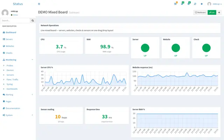Click the star favorites icon in header
This screenshot has height=140, width=224.
coord(202,4)
